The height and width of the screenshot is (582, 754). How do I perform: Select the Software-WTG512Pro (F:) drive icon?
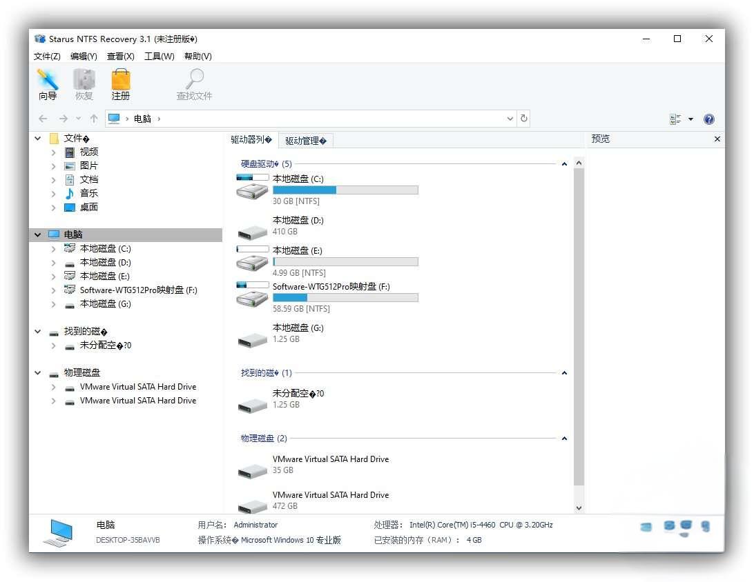pos(253,295)
